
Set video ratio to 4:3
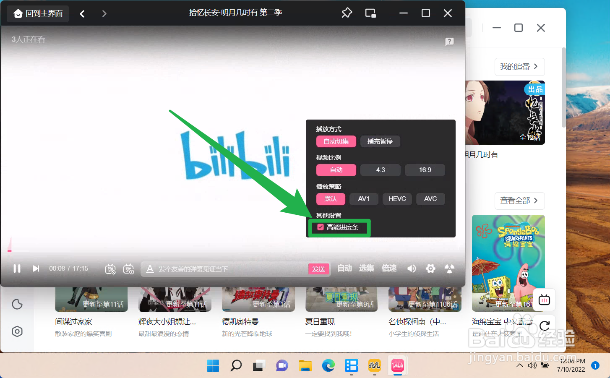click(x=381, y=170)
